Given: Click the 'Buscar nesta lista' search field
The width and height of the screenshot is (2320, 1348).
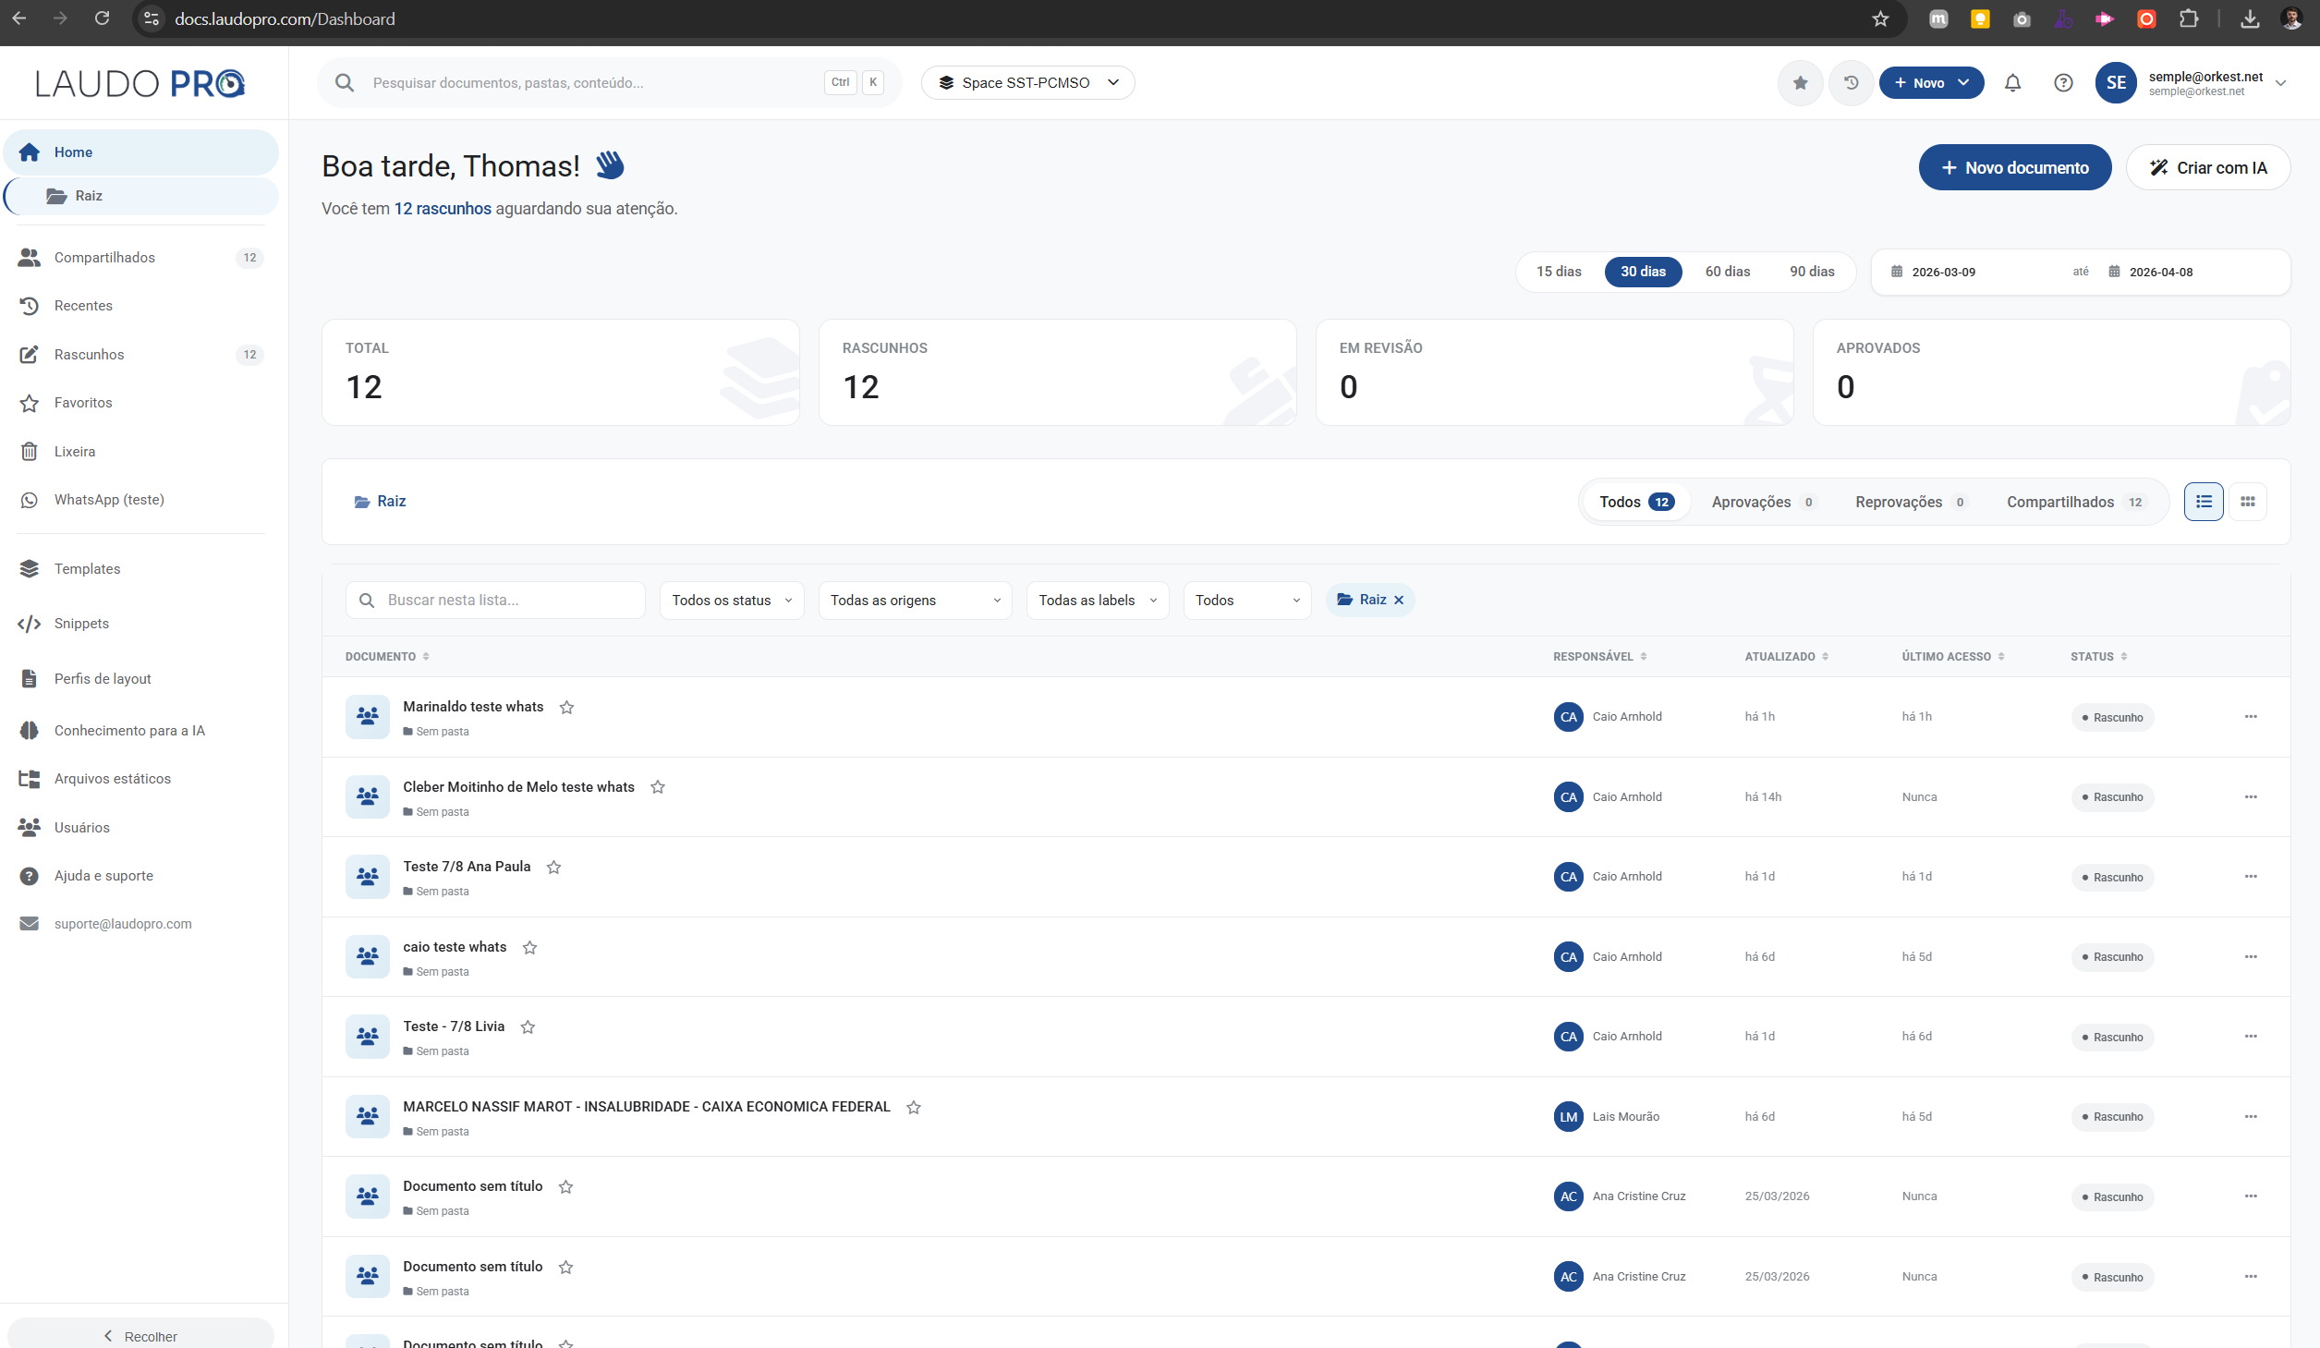Looking at the screenshot, I should [x=495, y=600].
